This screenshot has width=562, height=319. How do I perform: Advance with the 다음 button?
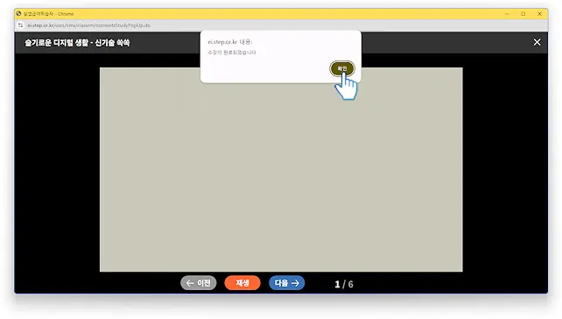click(x=287, y=283)
